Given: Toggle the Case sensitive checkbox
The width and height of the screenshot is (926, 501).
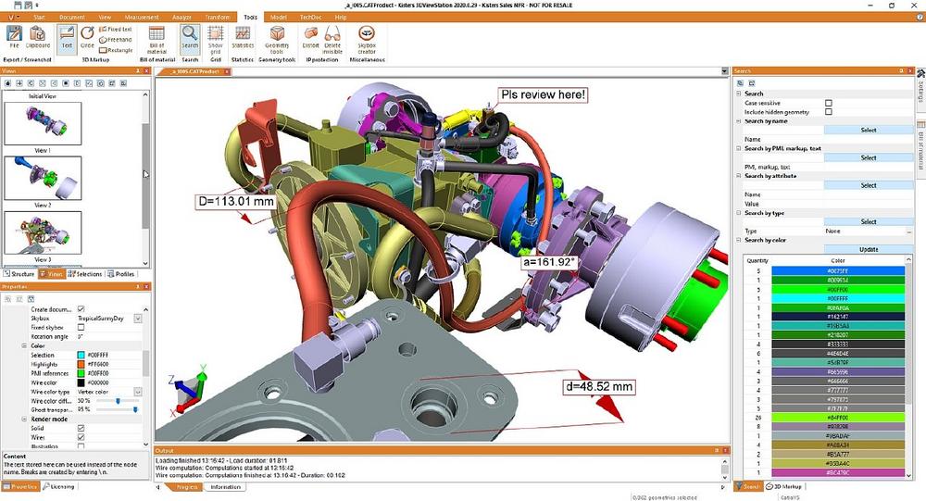Looking at the screenshot, I should (829, 103).
